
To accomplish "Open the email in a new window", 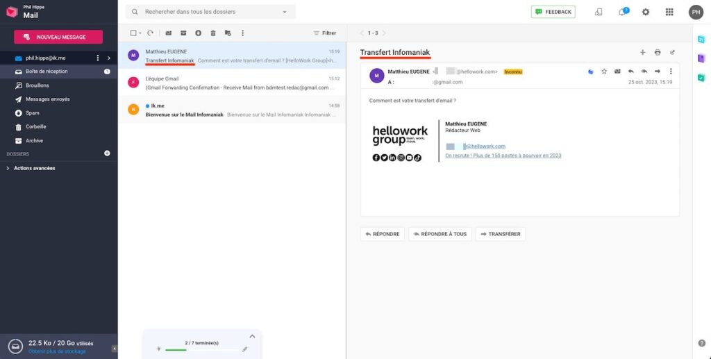I will [x=672, y=53].
